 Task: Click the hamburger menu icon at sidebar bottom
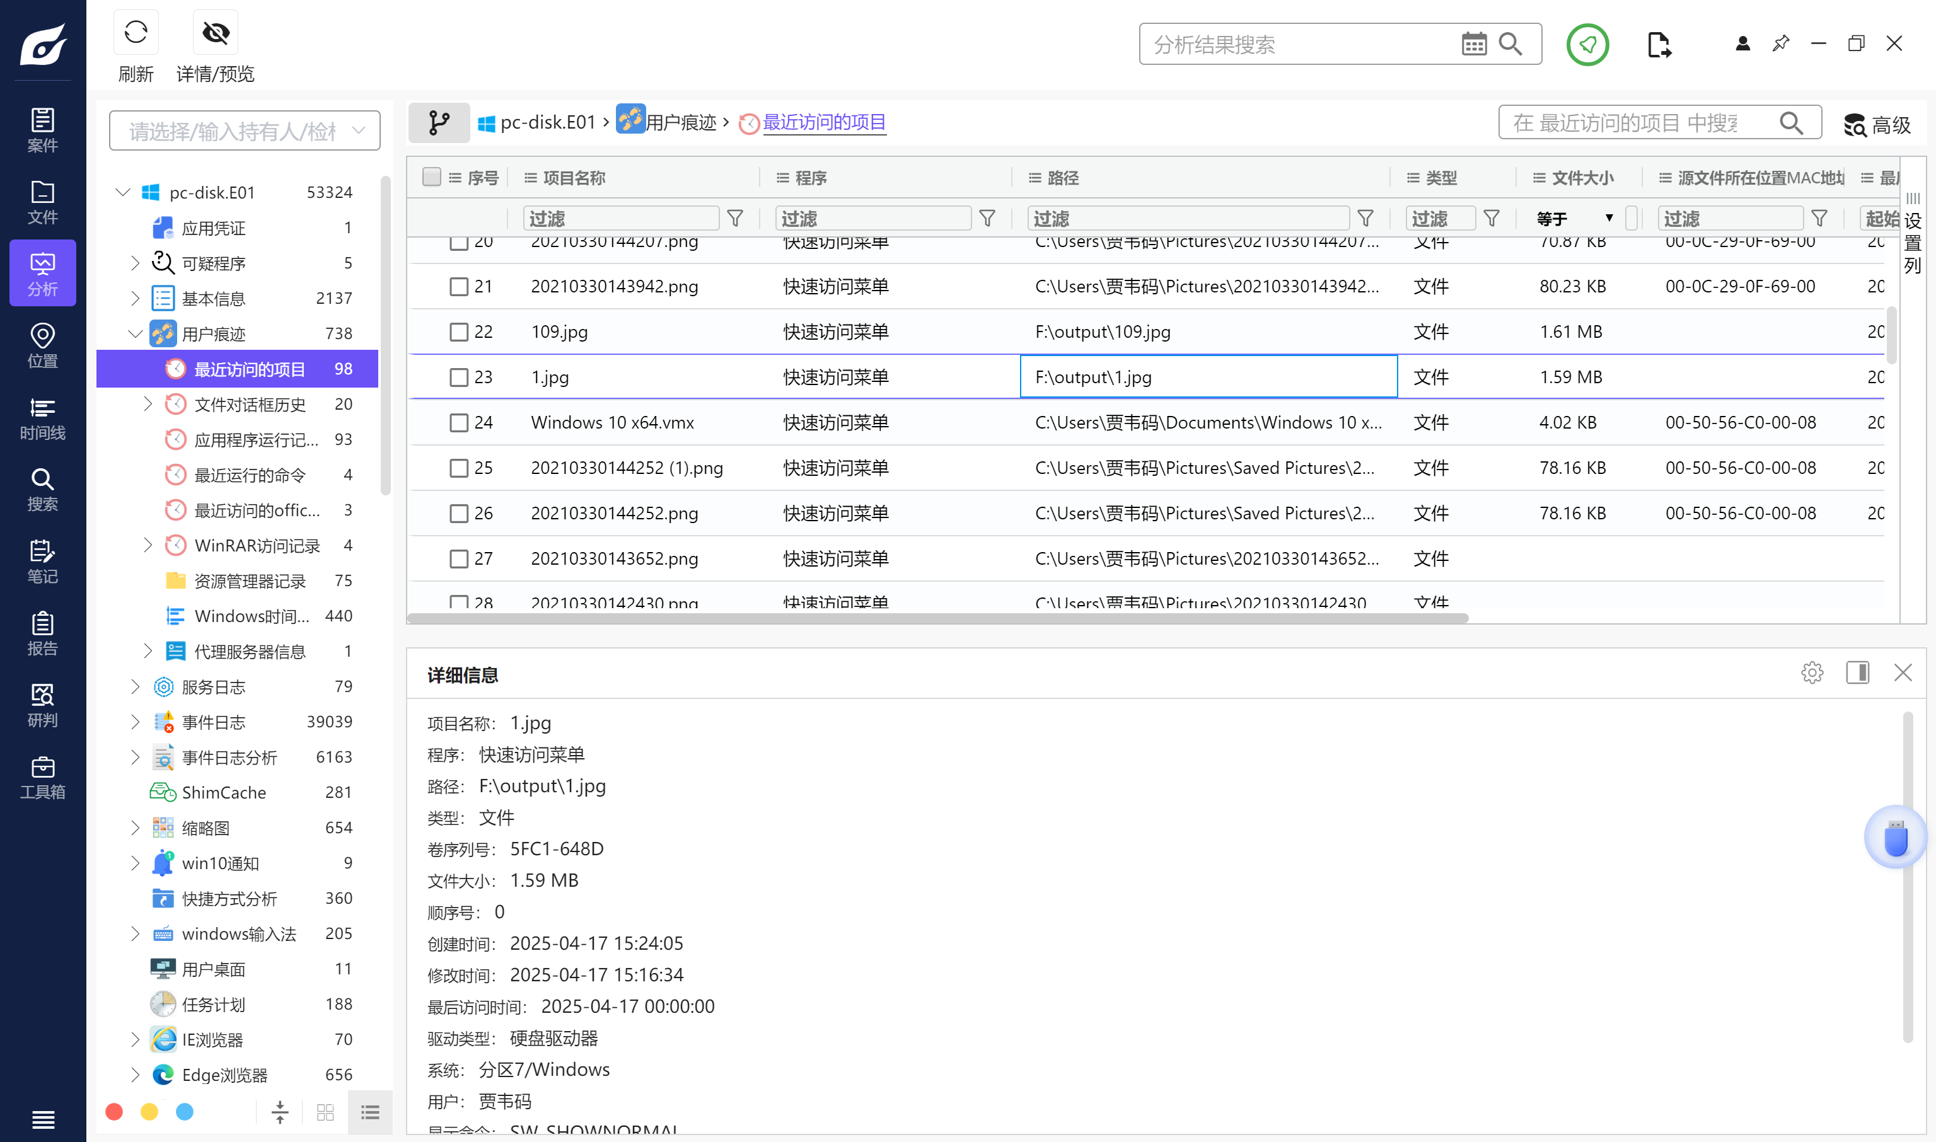[x=43, y=1119]
